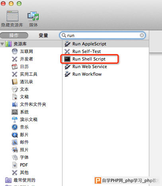162x186 pixels.
Task: Click the 隐藏资源库 toolbar icon
Action: [x=12, y=16]
